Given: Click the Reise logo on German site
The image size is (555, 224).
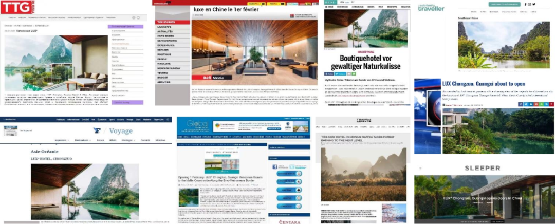Looking at the screenshot, I should (x=330, y=2).
